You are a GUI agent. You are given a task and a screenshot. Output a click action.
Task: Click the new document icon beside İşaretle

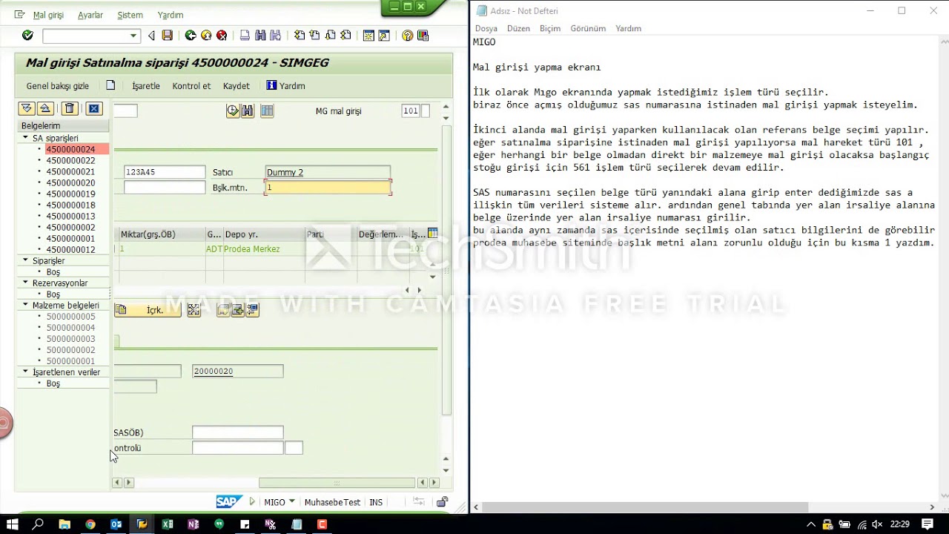tap(110, 85)
